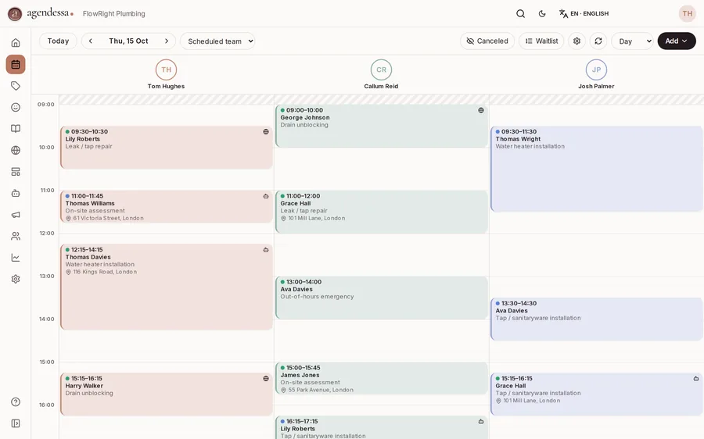Open Thomas Williams 11:00–11:45 appointment

coord(166,207)
